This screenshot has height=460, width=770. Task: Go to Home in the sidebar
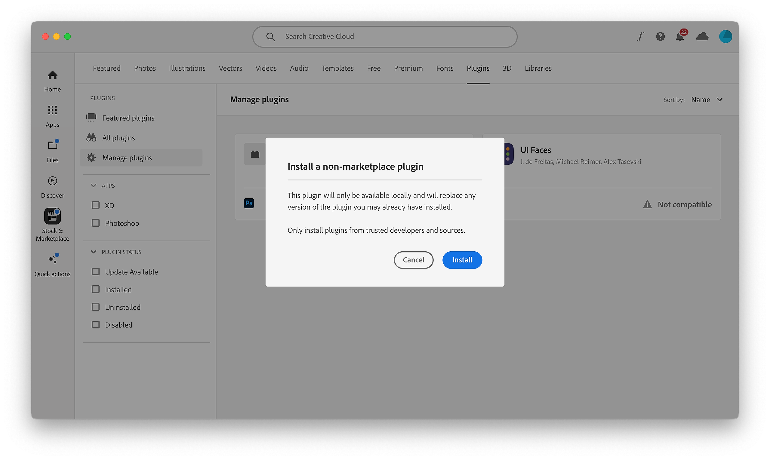coord(52,81)
